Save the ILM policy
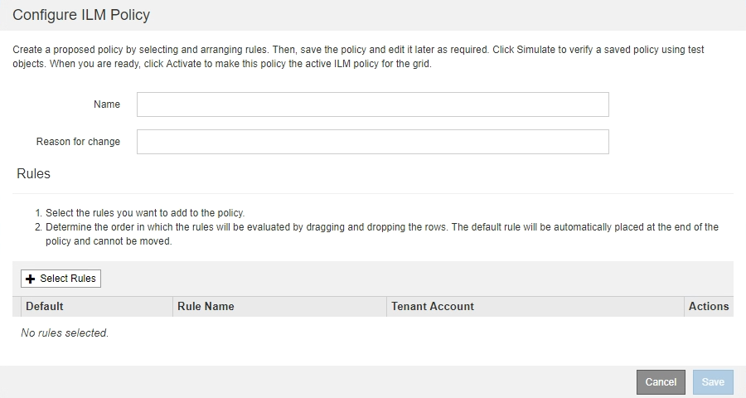The width and height of the screenshot is (746, 398). tap(713, 382)
